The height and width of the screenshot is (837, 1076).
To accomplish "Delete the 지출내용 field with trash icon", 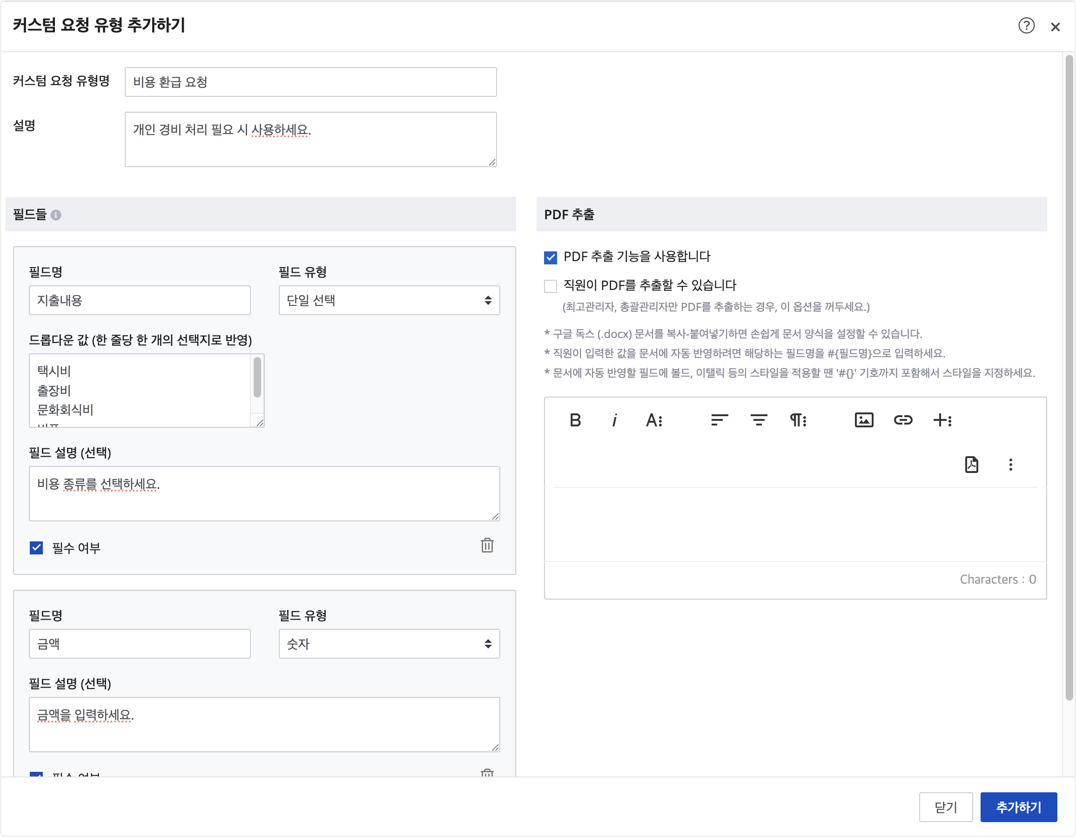I will click(487, 545).
